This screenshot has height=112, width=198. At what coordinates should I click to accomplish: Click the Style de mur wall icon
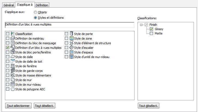click(13, 80)
